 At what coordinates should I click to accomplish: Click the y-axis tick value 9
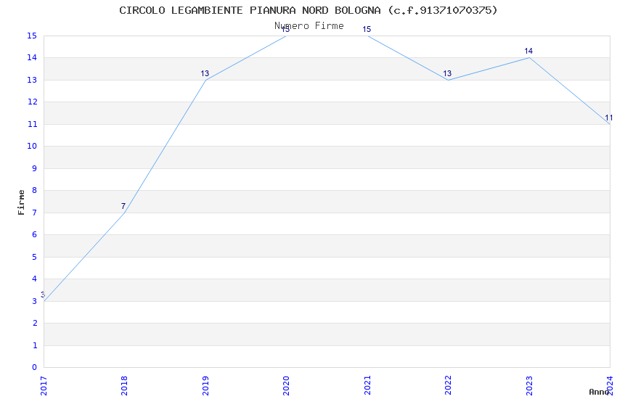[35, 168]
